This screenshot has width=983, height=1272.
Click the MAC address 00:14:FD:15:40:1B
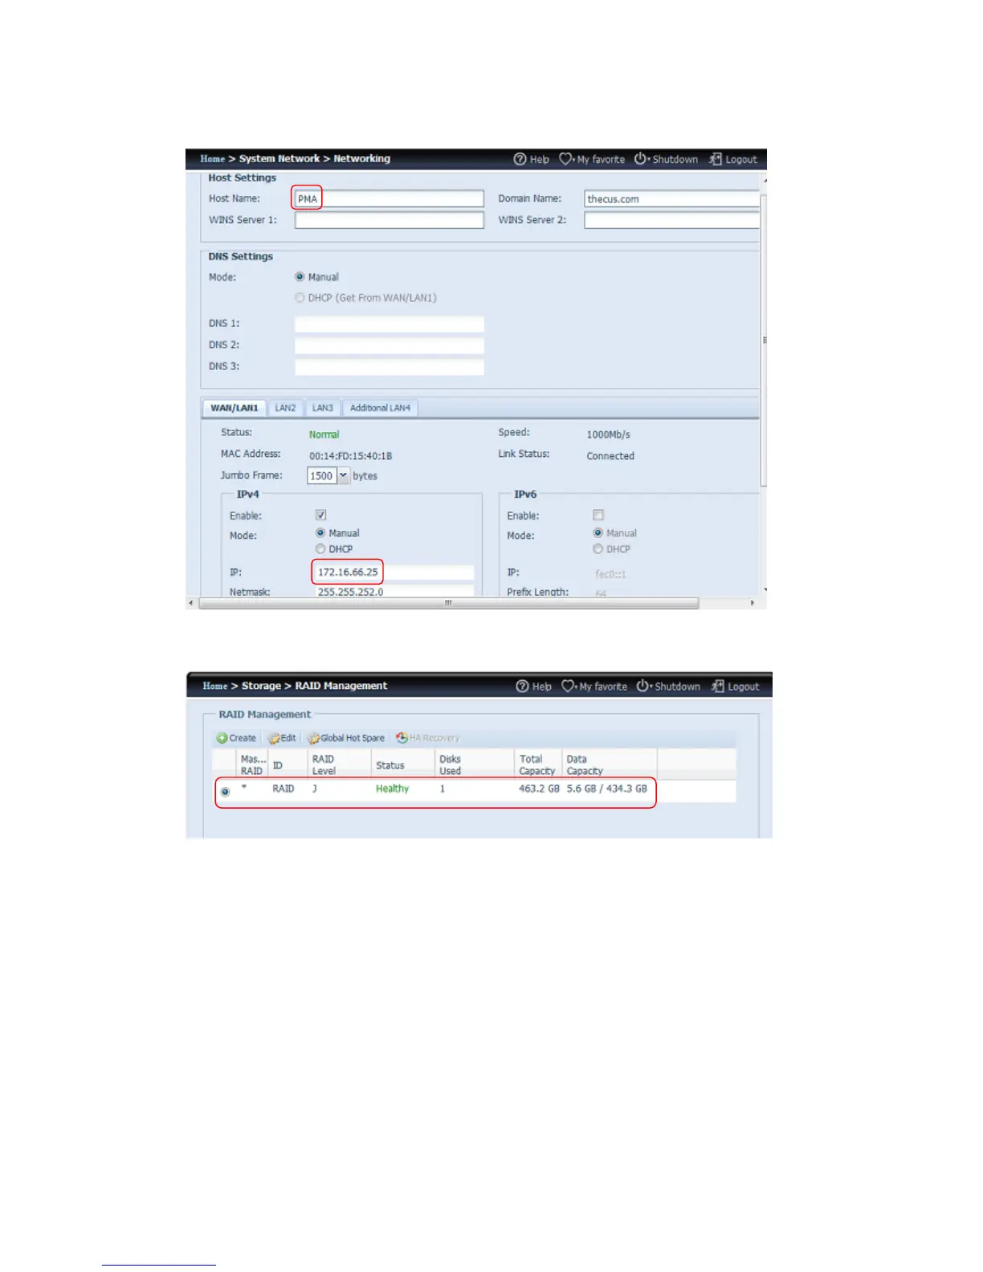coord(351,456)
